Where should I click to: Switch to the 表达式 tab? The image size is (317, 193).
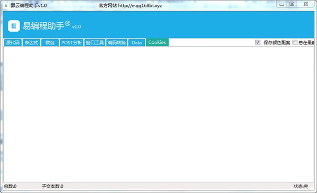[31, 43]
